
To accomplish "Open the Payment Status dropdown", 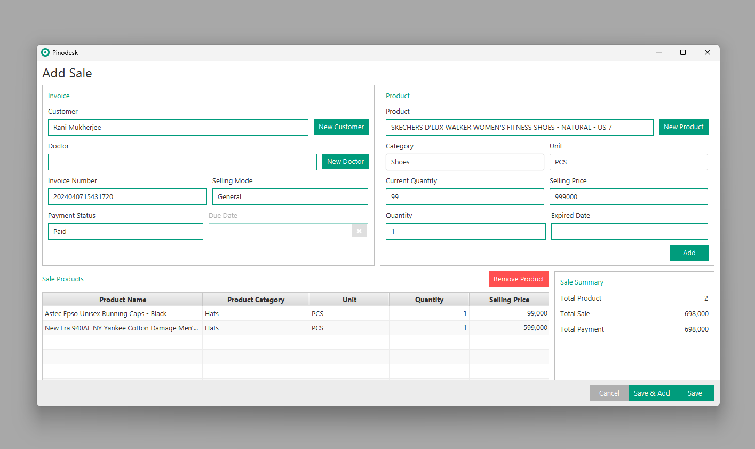I will click(x=125, y=232).
